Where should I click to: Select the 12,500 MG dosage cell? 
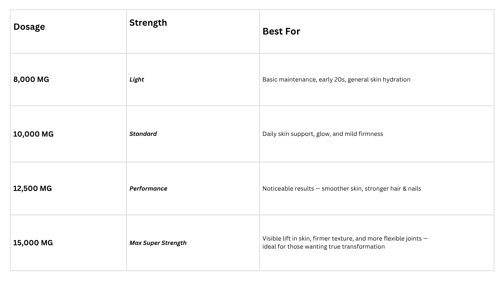point(32,188)
